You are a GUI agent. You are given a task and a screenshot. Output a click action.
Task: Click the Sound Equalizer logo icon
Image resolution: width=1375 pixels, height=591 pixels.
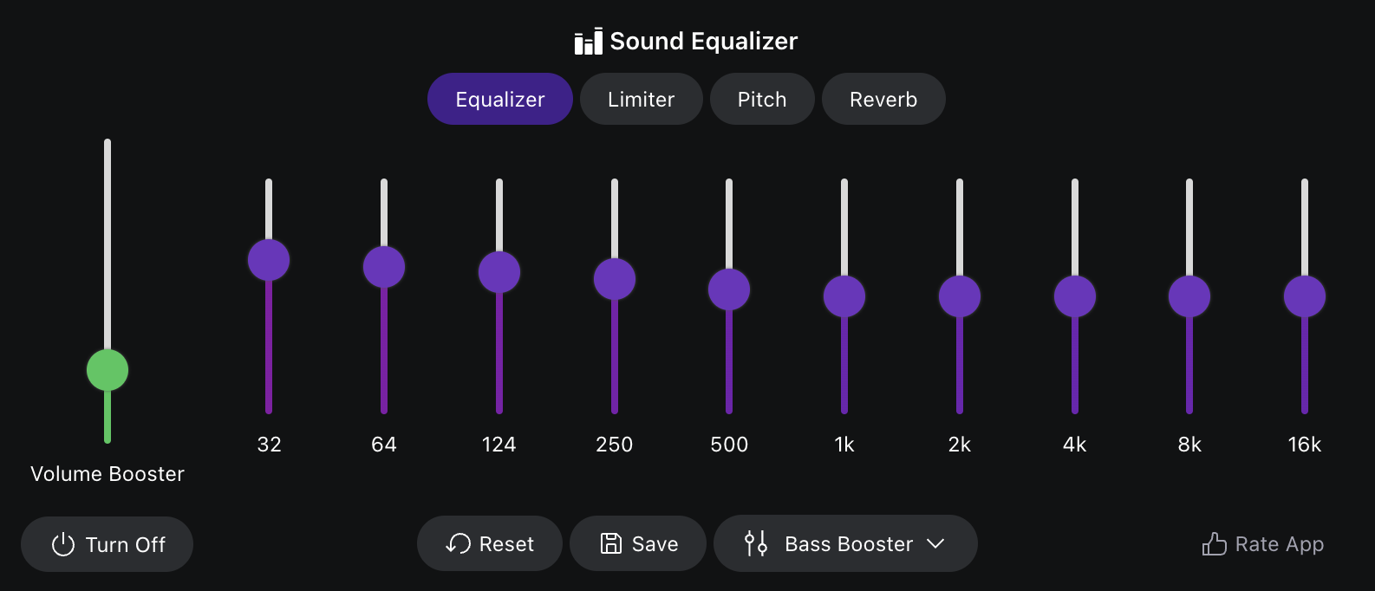coord(588,42)
